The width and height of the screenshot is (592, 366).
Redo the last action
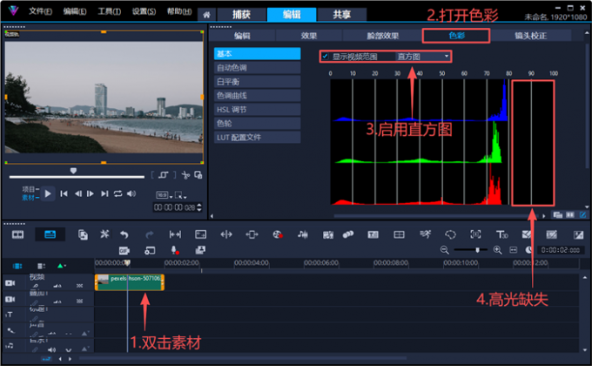click(150, 234)
